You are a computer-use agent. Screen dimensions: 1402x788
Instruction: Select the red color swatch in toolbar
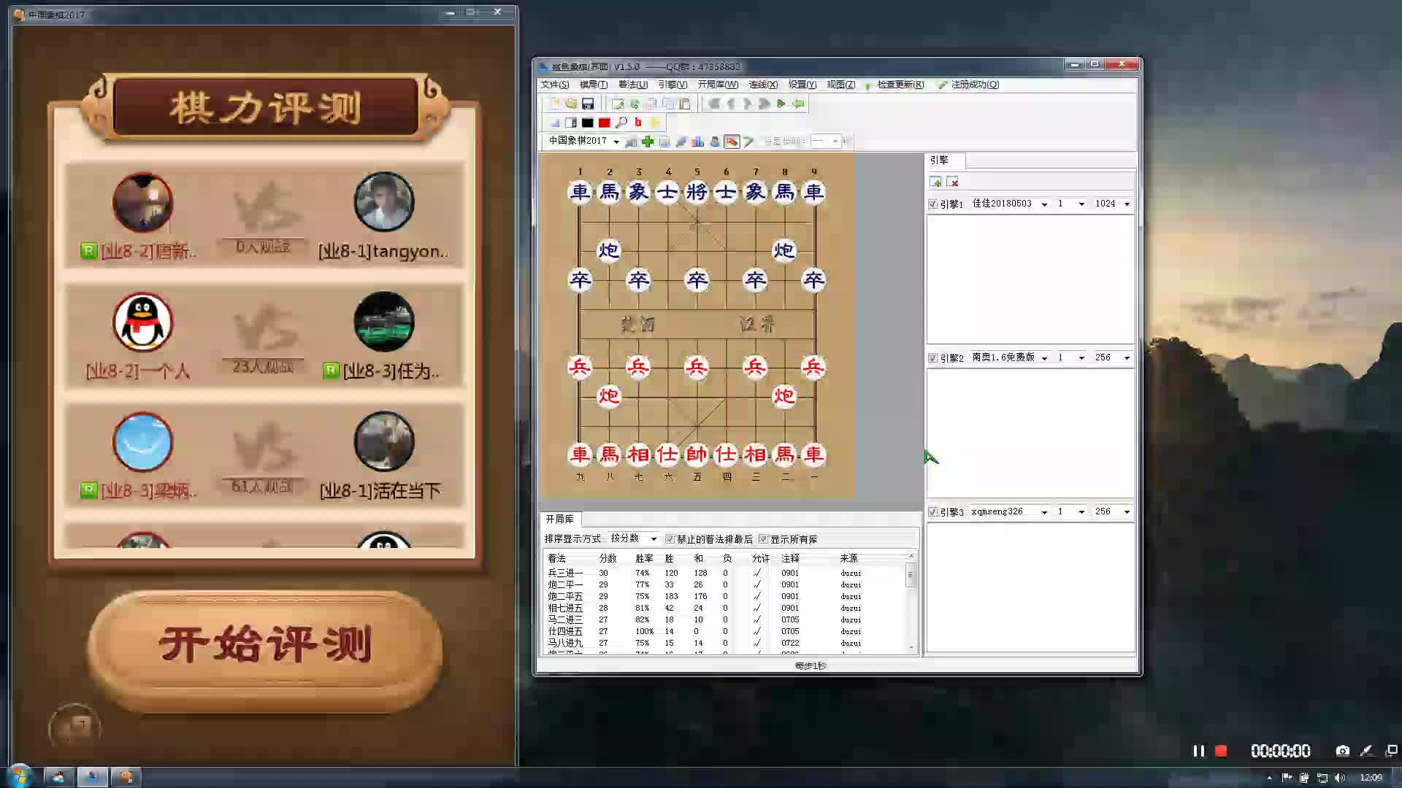coord(605,123)
